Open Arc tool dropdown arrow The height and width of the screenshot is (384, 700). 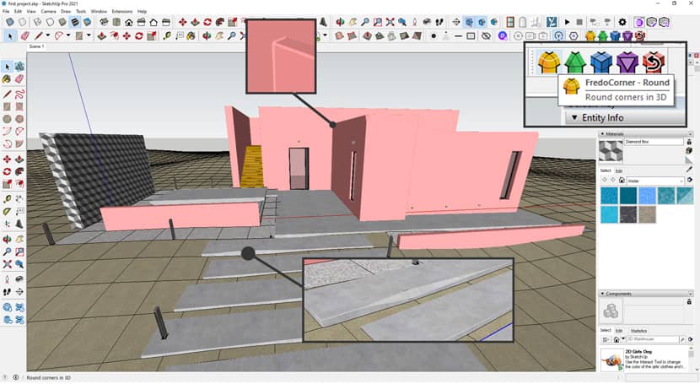coord(67,35)
